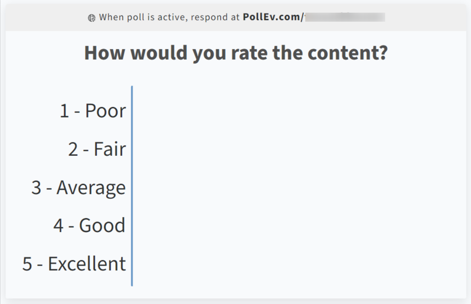Screen dimensions: 471x304
Task: Click the word 'respond' in the header
Action: 209,17
